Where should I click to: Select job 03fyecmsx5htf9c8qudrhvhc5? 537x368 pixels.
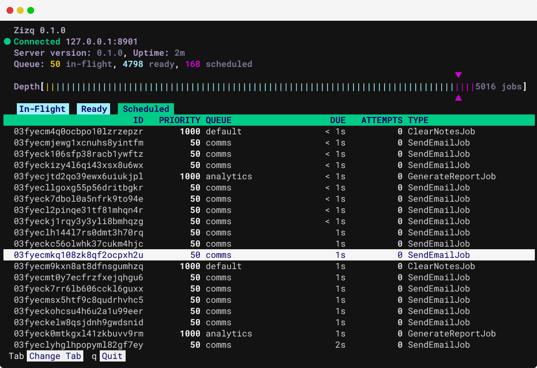[268, 300]
